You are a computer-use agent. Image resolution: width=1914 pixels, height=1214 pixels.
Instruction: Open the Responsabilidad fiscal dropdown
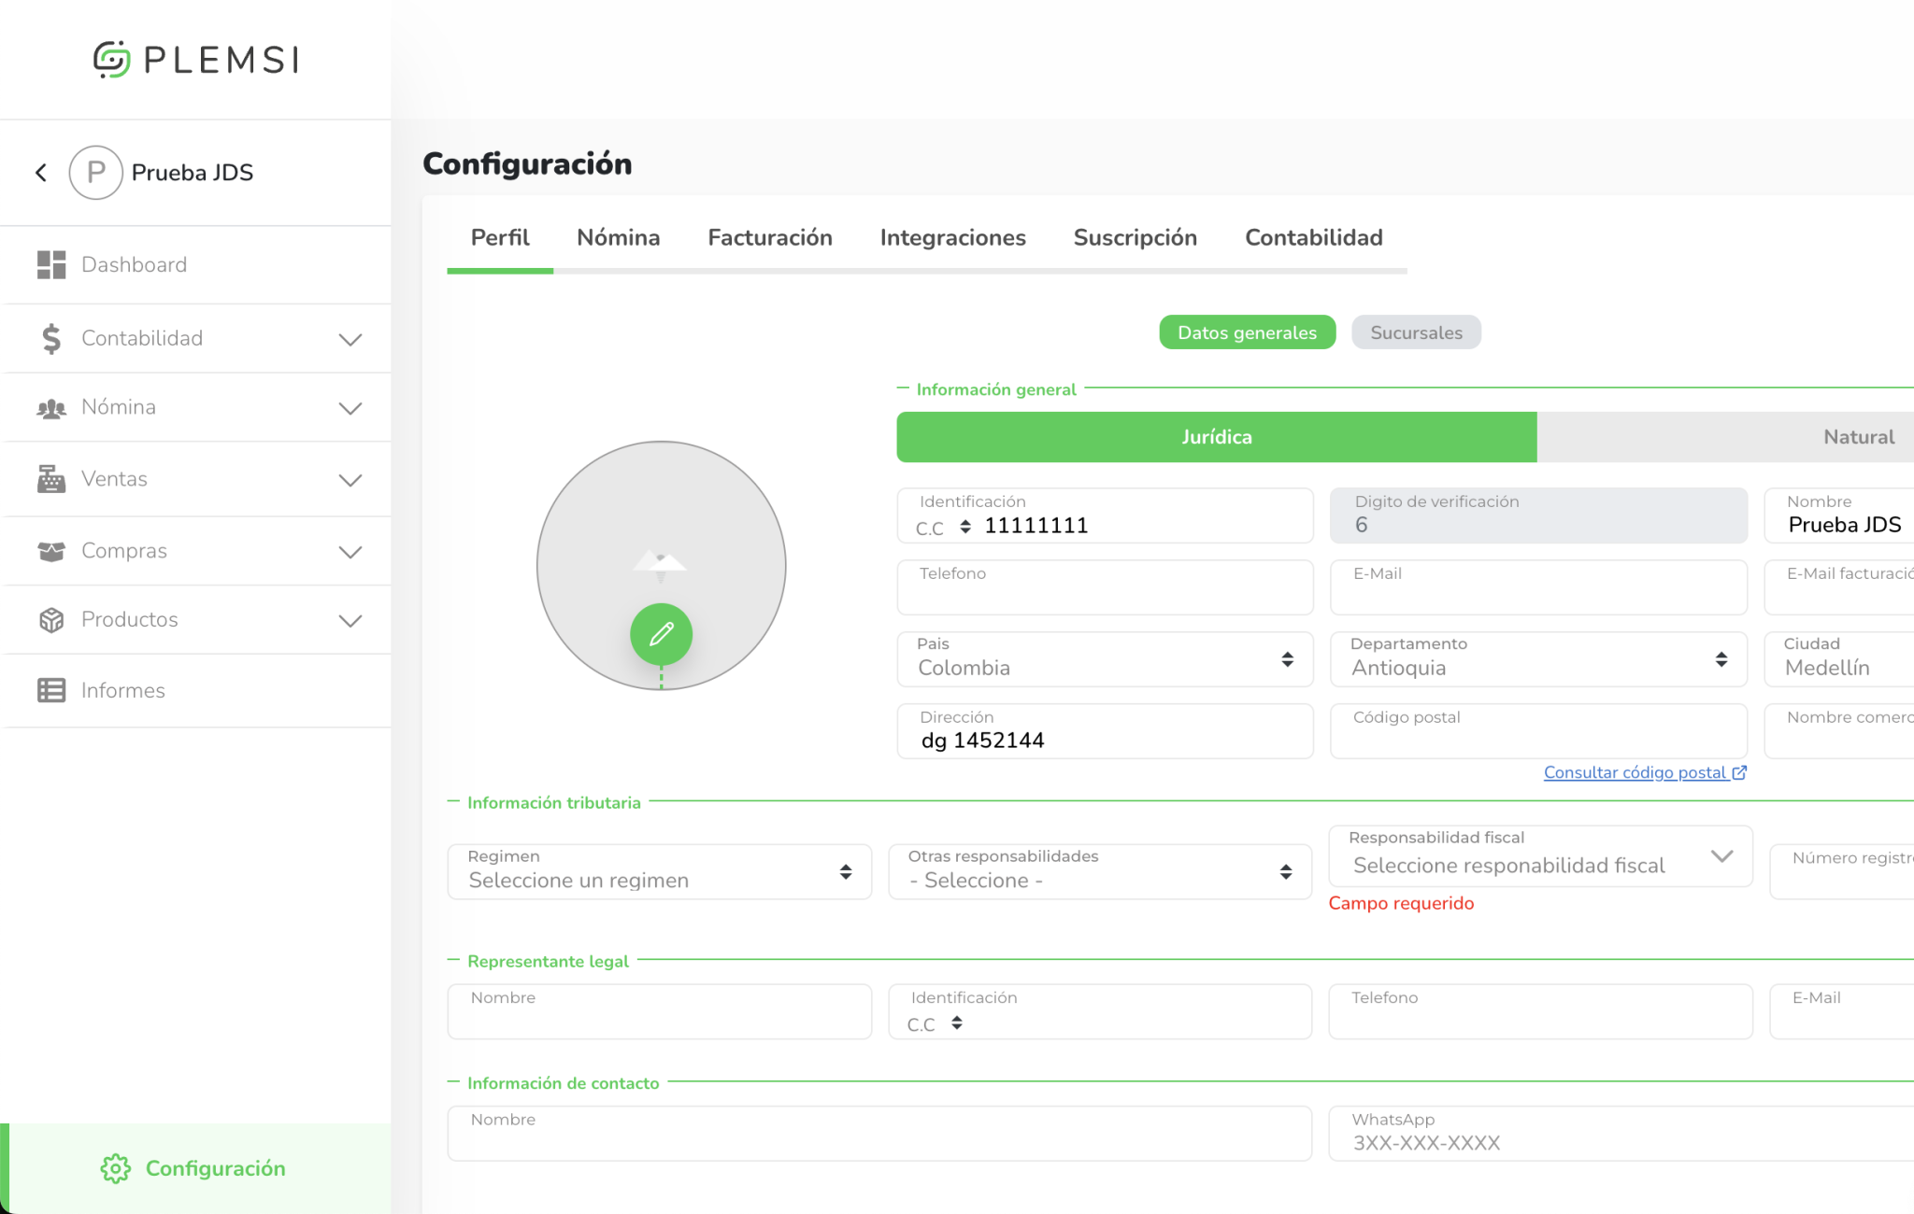point(1538,856)
